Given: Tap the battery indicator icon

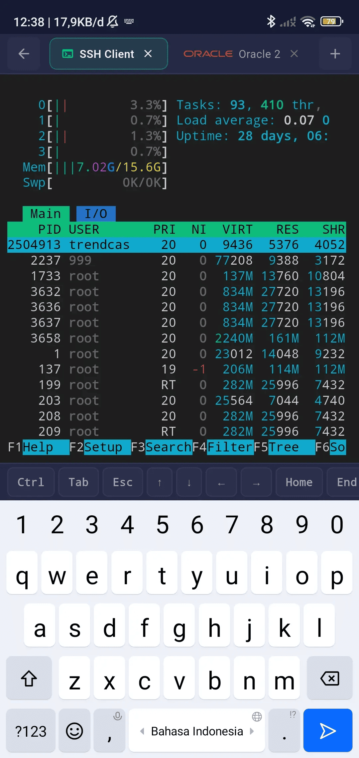Looking at the screenshot, I should pyautogui.click(x=332, y=22).
